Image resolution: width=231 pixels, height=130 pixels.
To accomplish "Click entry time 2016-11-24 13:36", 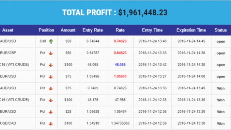I will [x=153, y=88].
